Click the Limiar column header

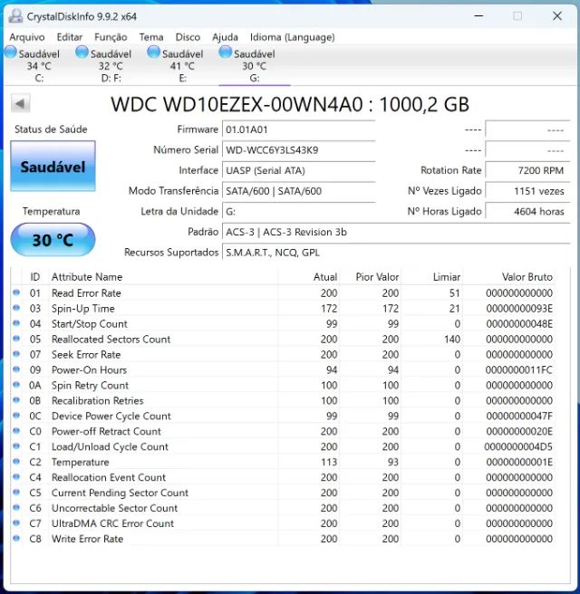[x=431, y=277]
